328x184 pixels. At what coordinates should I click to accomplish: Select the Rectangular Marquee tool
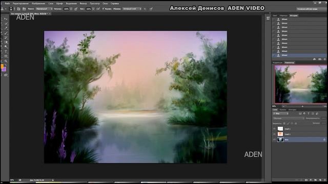pos(2,19)
